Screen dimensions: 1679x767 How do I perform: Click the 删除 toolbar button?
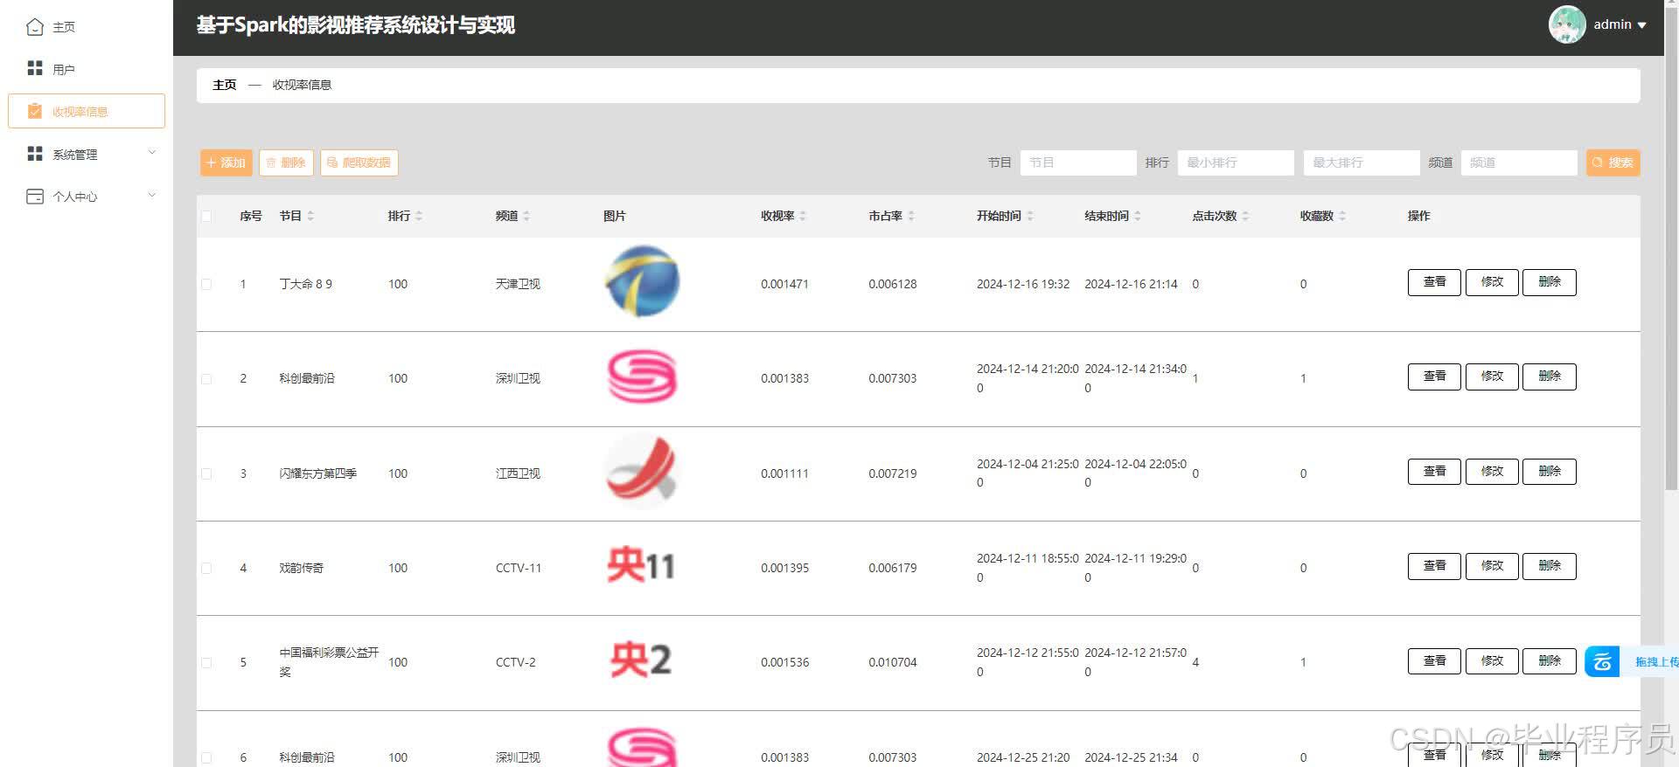[x=286, y=162]
